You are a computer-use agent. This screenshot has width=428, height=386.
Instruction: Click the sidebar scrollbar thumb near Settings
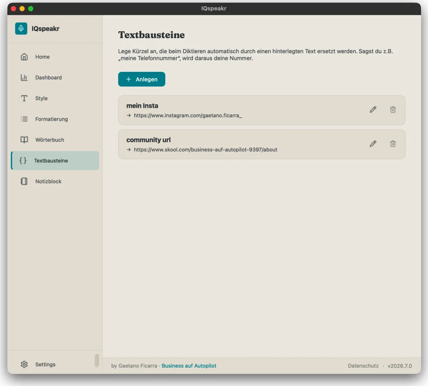96,360
